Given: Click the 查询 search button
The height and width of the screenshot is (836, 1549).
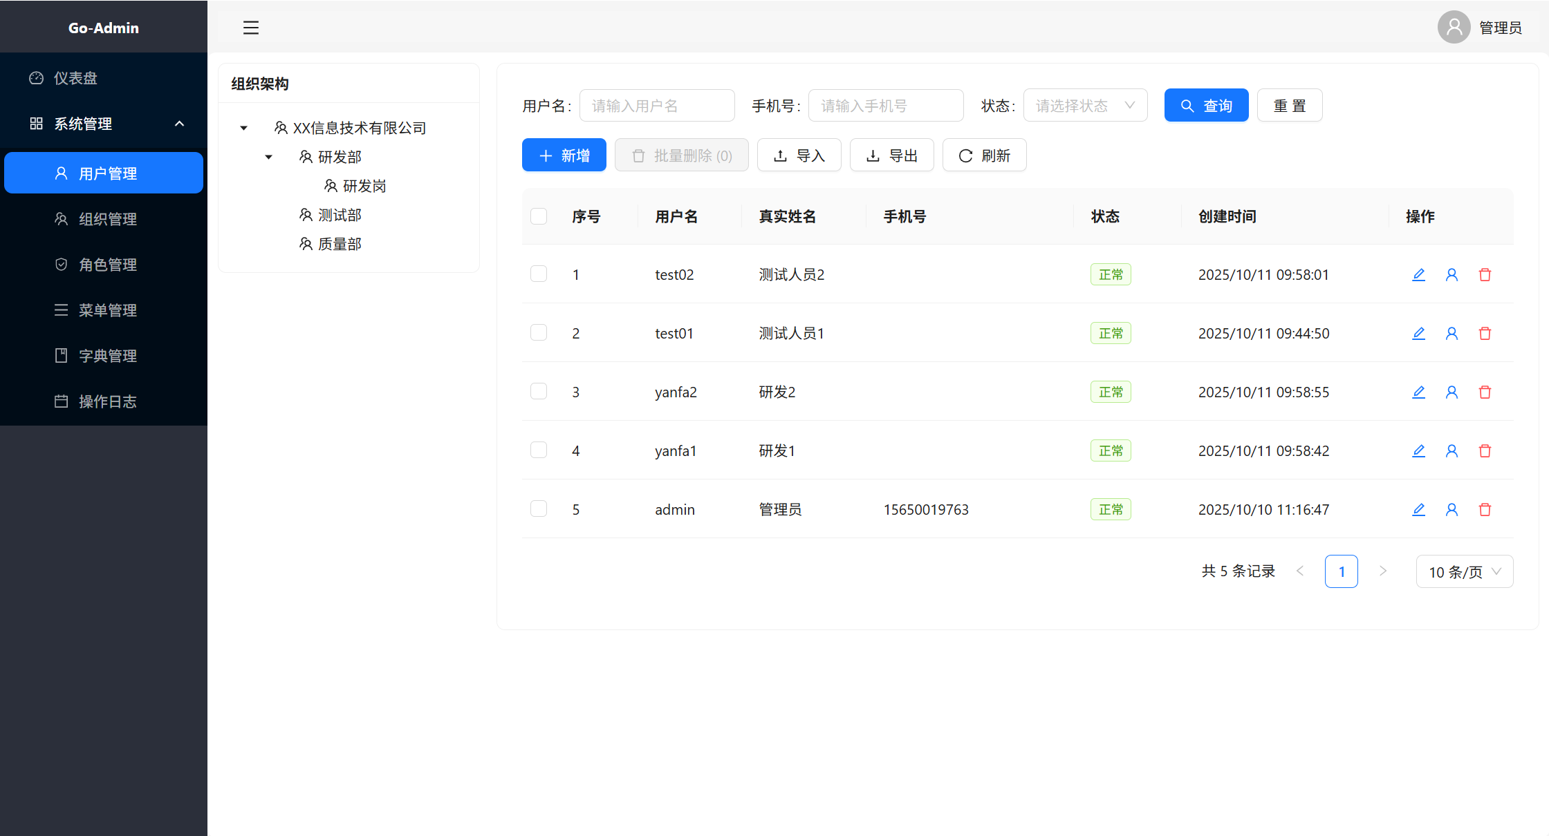Looking at the screenshot, I should pyautogui.click(x=1206, y=106).
